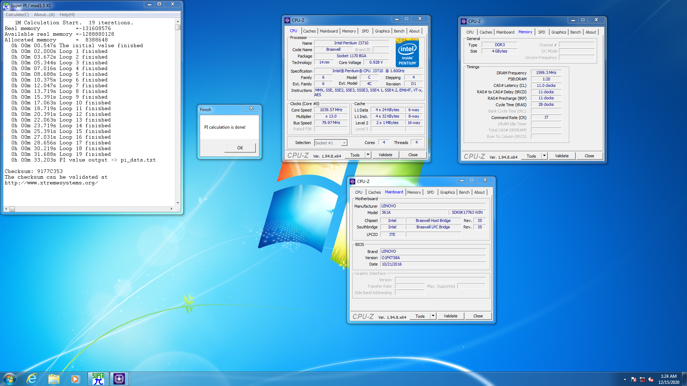Click Super PI horizontal scroll right arrow

[171, 209]
